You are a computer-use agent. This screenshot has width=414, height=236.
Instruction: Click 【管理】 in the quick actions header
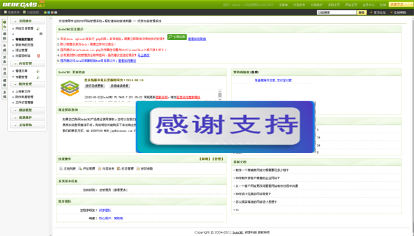218,159
